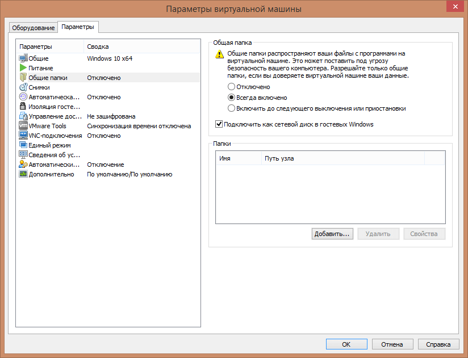Click the Отмена button
Viewport: 468px width, 358px height.
pyautogui.click(x=392, y=344)
